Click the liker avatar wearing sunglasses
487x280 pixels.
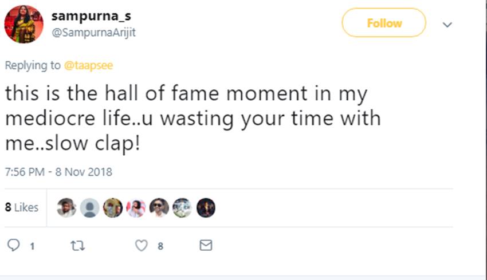(159, 208)
